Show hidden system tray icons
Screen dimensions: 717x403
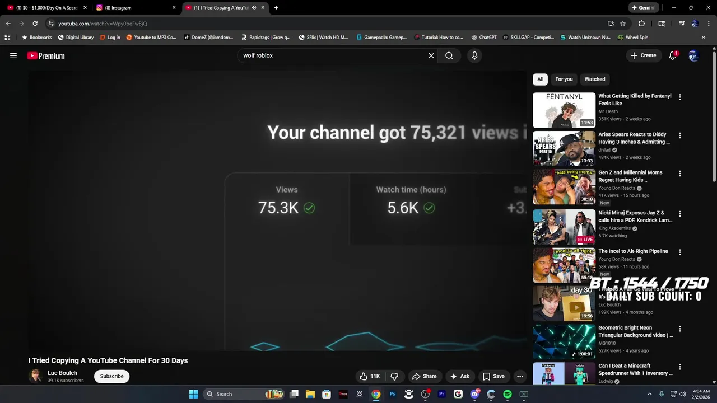[x=650, y=394]
